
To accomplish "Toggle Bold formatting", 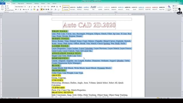I will tap(16, 9).
